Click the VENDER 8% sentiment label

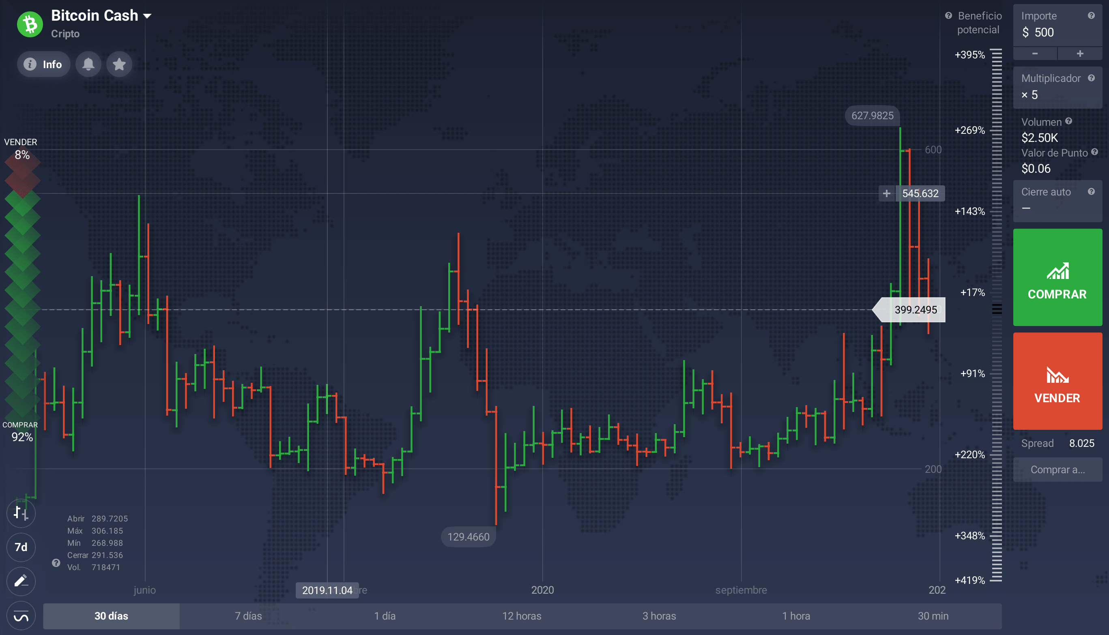(21, 149)
